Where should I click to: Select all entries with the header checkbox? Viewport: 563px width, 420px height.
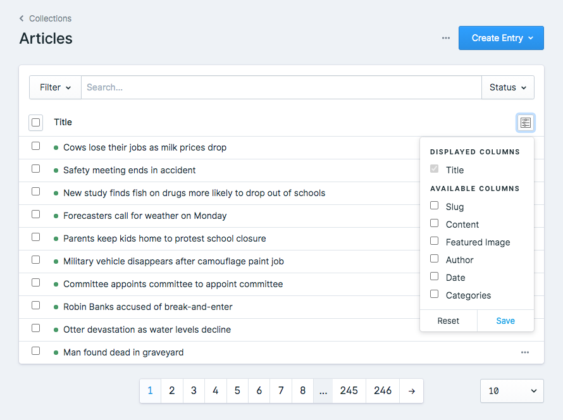click(x=35, y=122)
